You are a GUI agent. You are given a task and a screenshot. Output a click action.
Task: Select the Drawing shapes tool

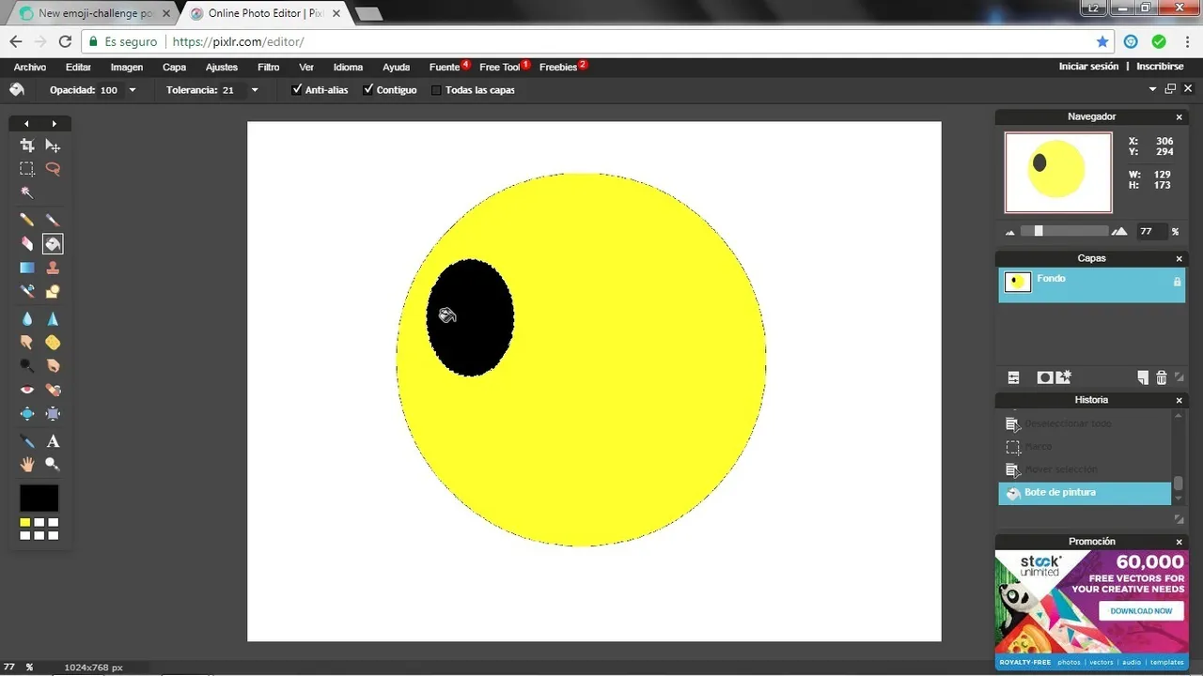(53, 291)
